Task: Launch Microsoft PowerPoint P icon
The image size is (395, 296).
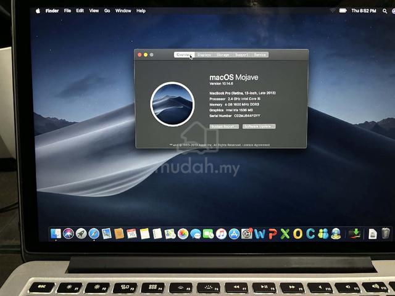Action: (272, 234)
